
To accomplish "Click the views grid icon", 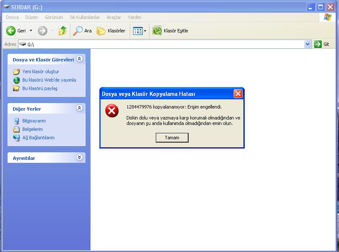I will [x=138, y=31].
